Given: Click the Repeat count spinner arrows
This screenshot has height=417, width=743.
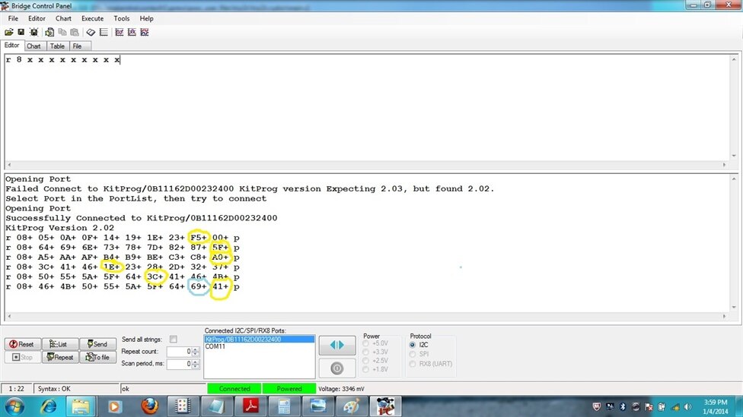Looking at the screenshot, I should pyautogui.click(x=196, y=351).
